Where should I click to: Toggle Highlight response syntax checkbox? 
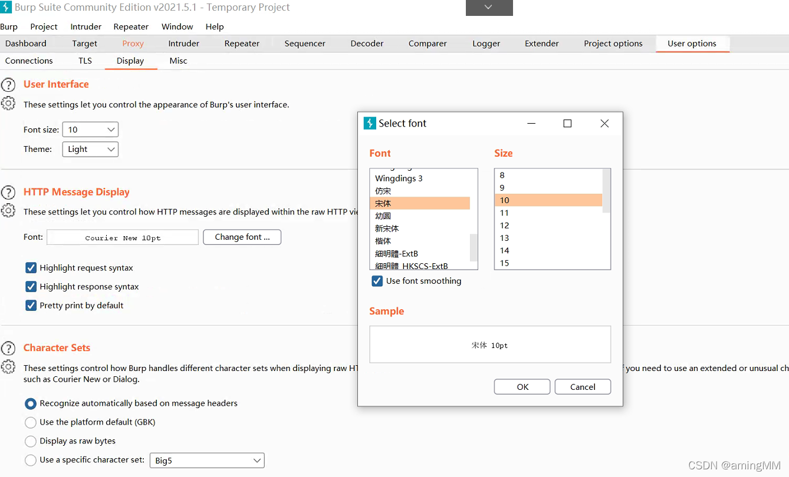[31, 287]
